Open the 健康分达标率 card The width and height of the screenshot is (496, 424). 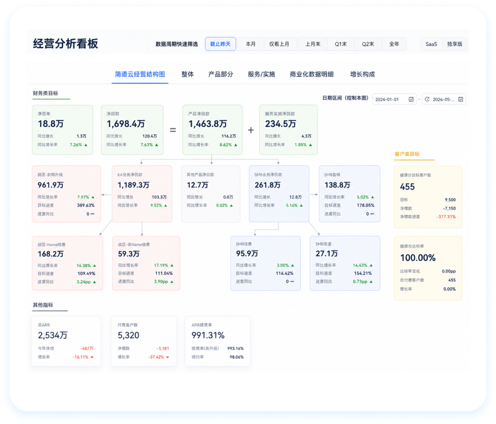[x=428, y=268]
